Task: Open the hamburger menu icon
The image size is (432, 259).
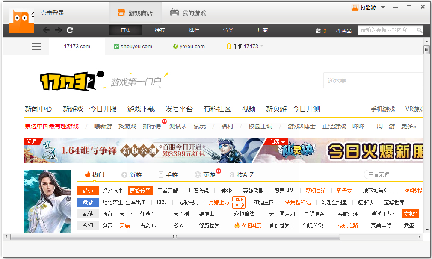Action: pos(36,47)
